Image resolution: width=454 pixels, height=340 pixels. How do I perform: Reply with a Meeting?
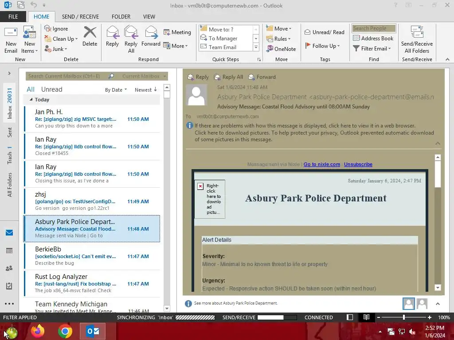[177, 32]
